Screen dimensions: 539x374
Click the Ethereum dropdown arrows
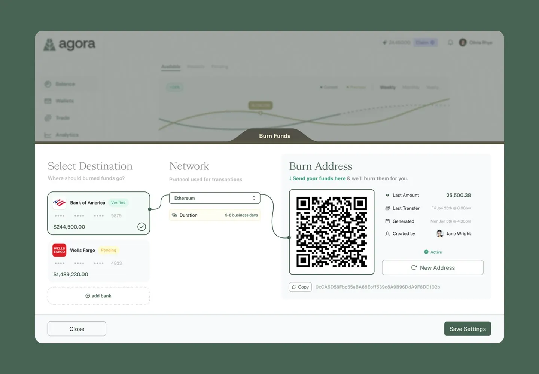tap(254, 198)
